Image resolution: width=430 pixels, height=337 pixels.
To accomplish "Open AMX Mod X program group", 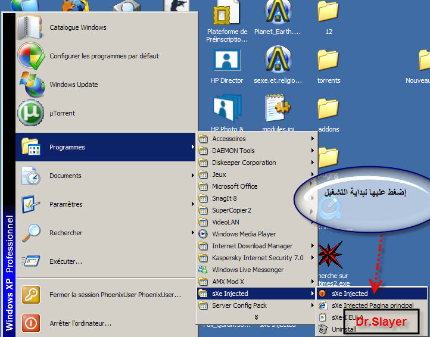I will point(257,282).
